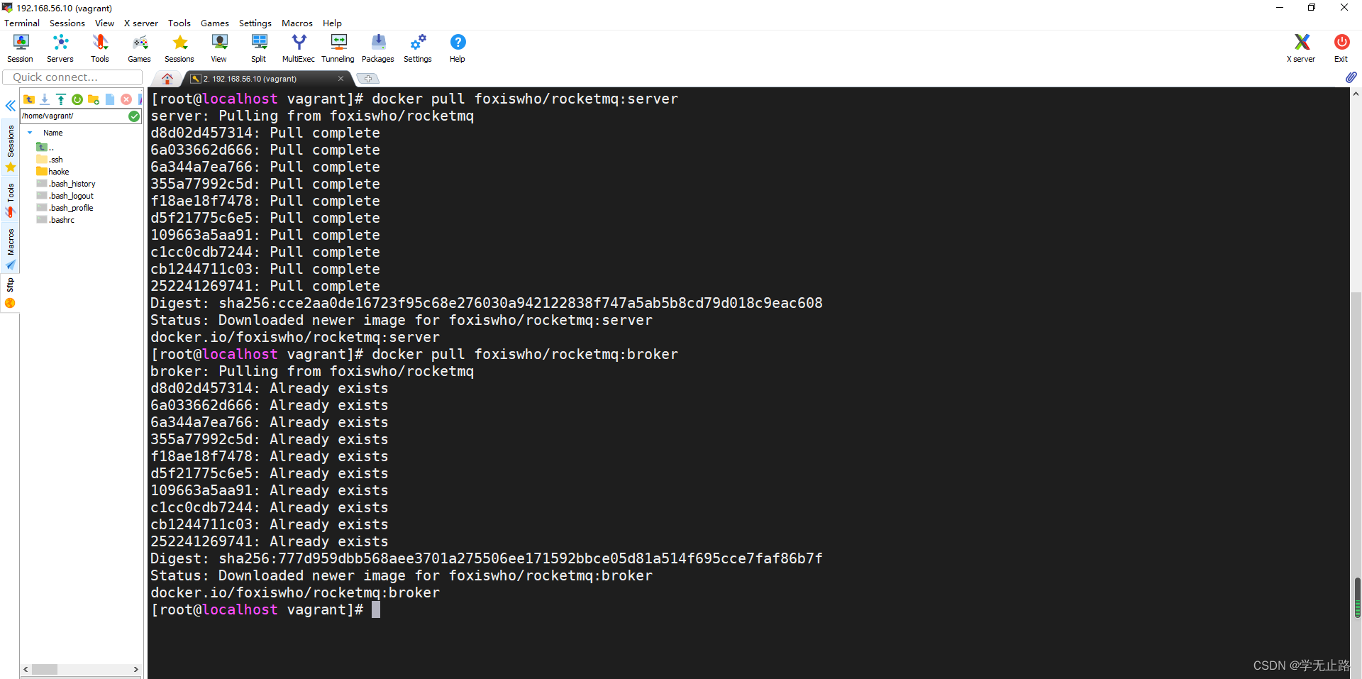
Task: Open the Terminal menu
Action: click(22, 23)
